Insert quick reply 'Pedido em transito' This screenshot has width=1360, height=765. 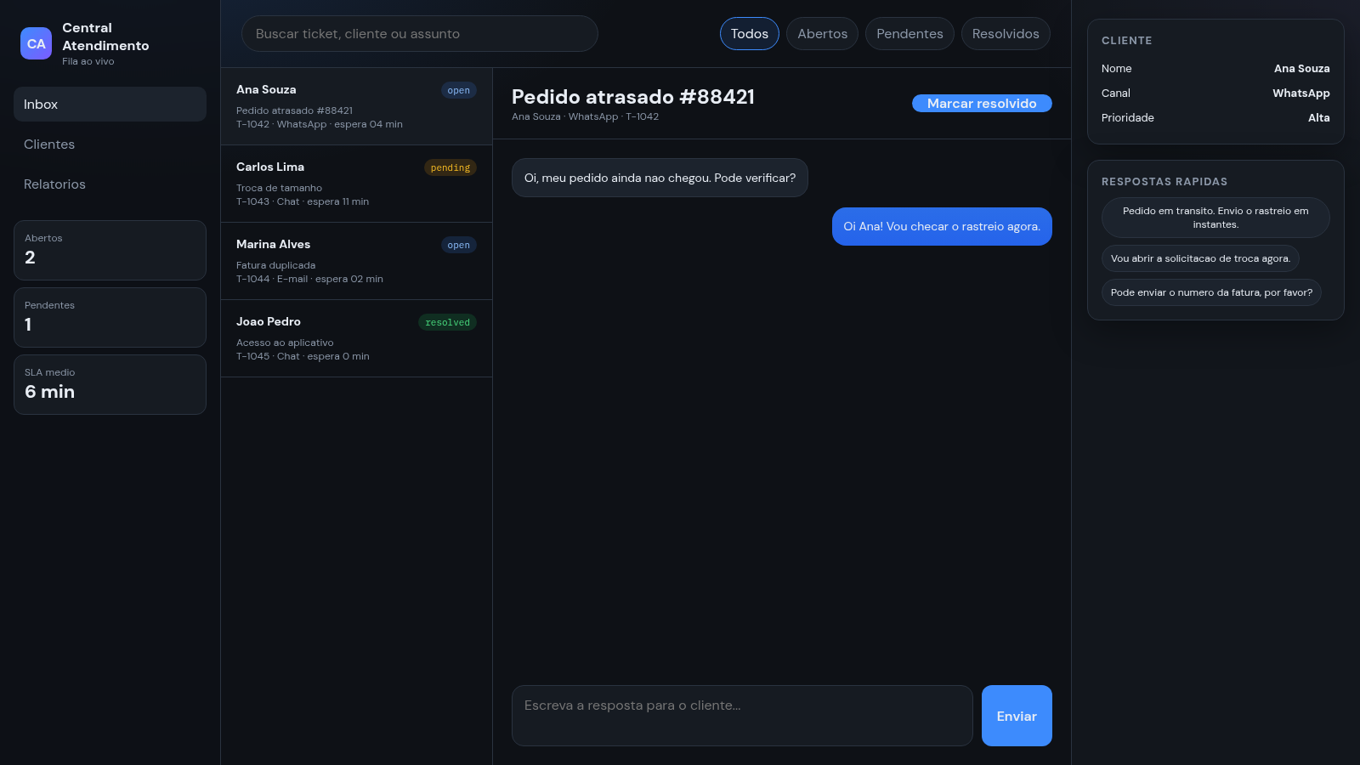1215,218
